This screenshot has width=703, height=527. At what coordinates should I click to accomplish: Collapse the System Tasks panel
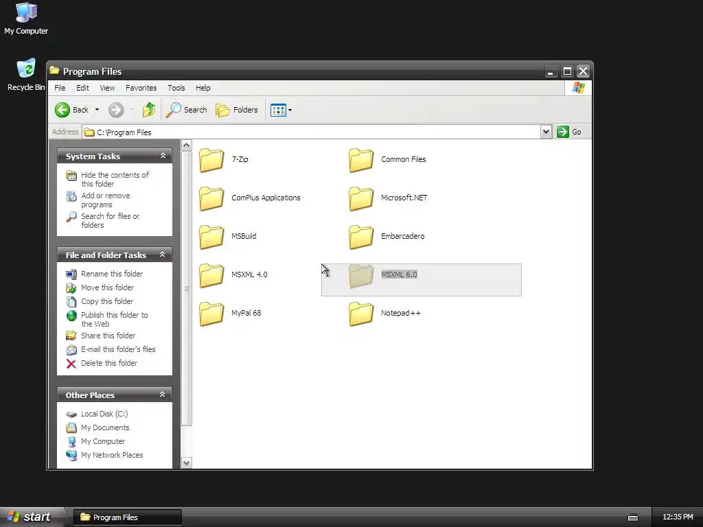pyautogui.click(x=163, y=156)
